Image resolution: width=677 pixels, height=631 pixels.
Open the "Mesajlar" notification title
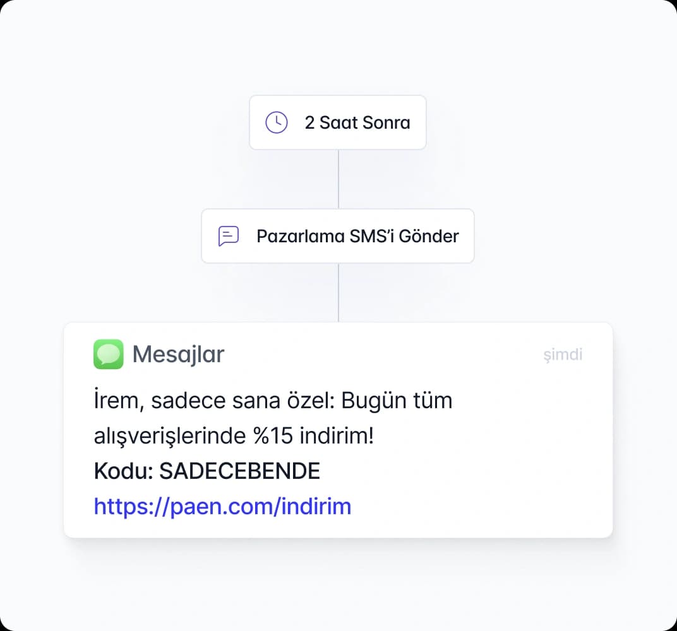pos(178,355)
